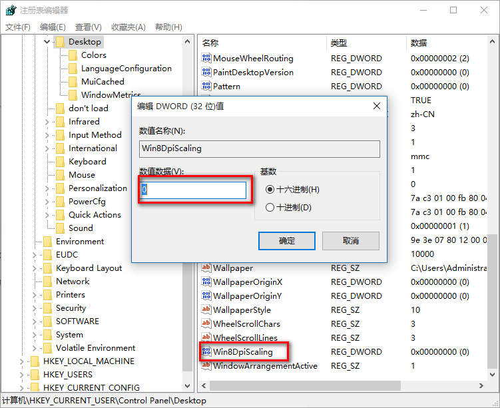This screenshot has height=408, width=500.
Task: Expand the Infrared tree node
Action: [x=47, y=122]
